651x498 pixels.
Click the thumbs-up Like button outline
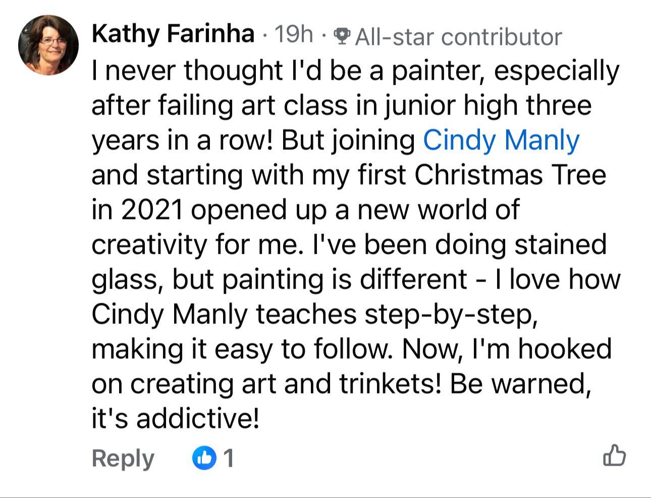click(614, 456)
